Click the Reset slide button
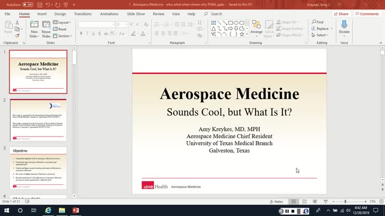Screen dimensions: 385x216 point(60,29)
